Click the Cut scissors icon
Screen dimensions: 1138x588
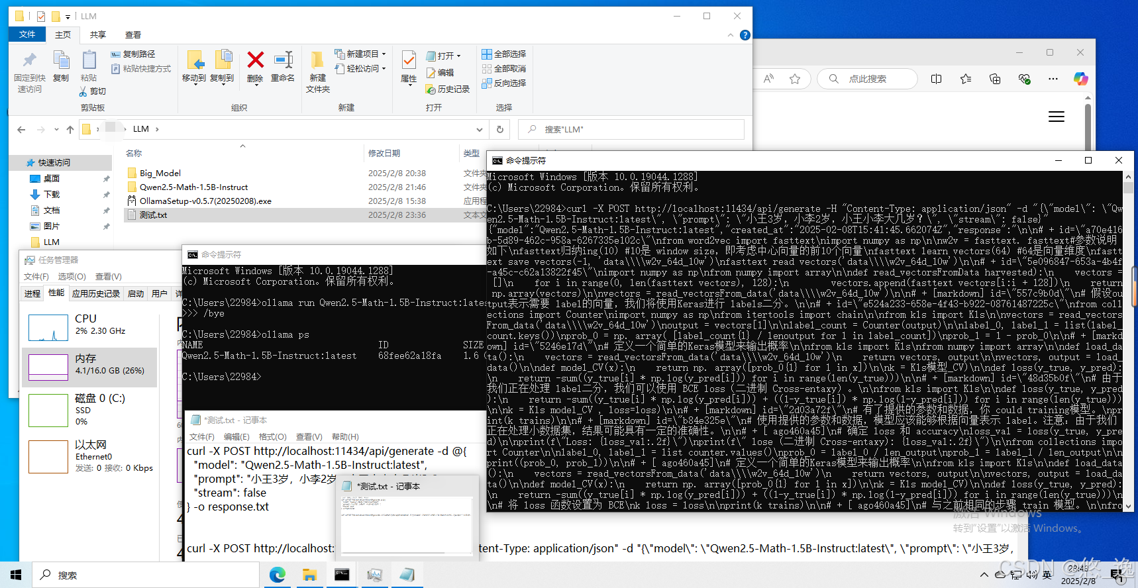coord(83,91)
